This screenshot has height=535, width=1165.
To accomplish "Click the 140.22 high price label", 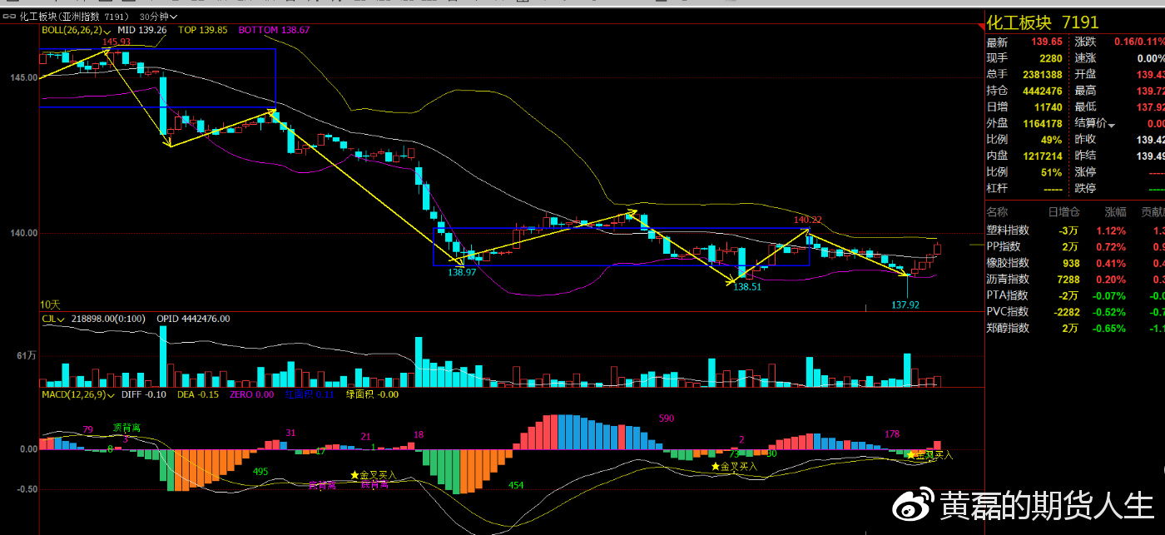I will click(x=807, y=220).
